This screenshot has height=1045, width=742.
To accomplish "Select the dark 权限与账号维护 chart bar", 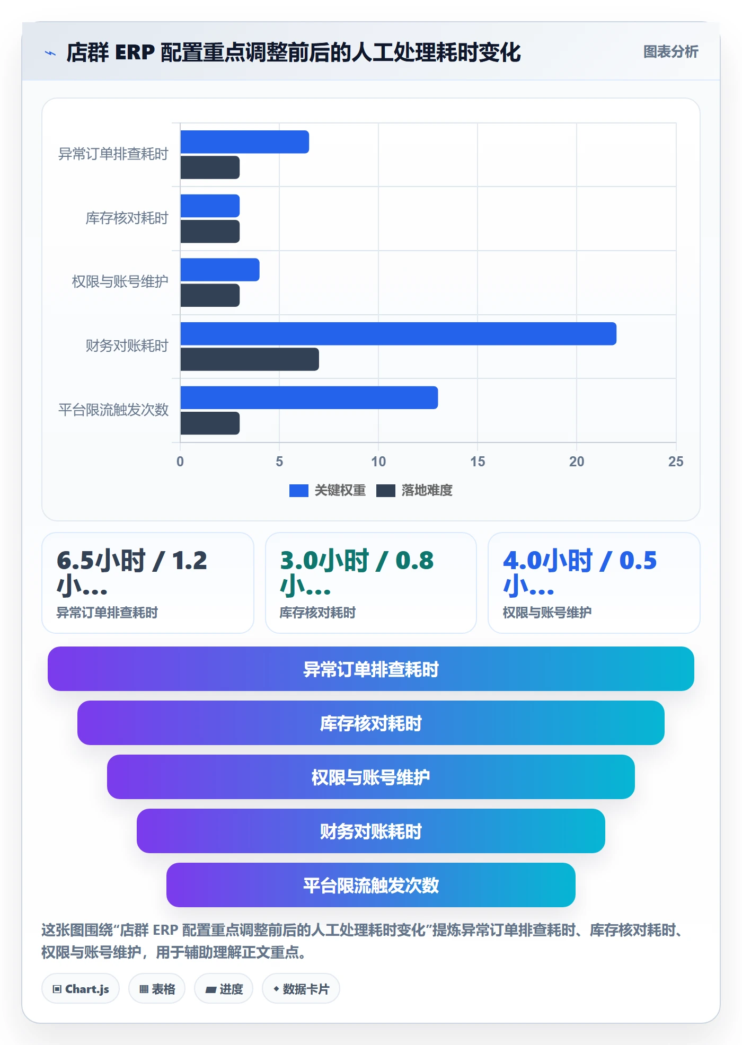I will click(210, 295).
